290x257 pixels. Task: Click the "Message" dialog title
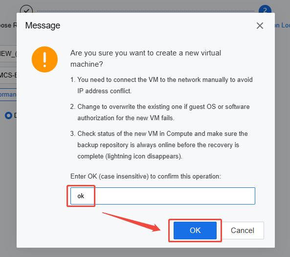(x=43, y=26)
